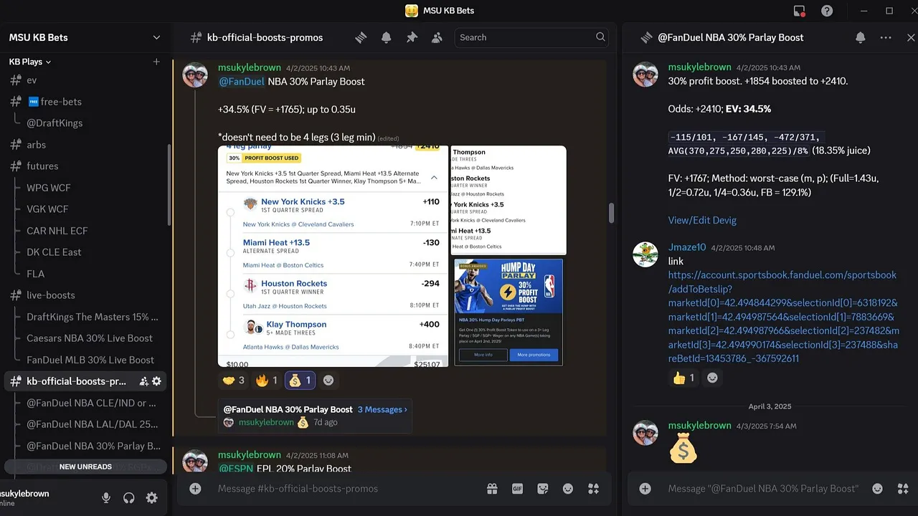
Task: Toggle deafen headphones in user panel
Action: (129, 497)
